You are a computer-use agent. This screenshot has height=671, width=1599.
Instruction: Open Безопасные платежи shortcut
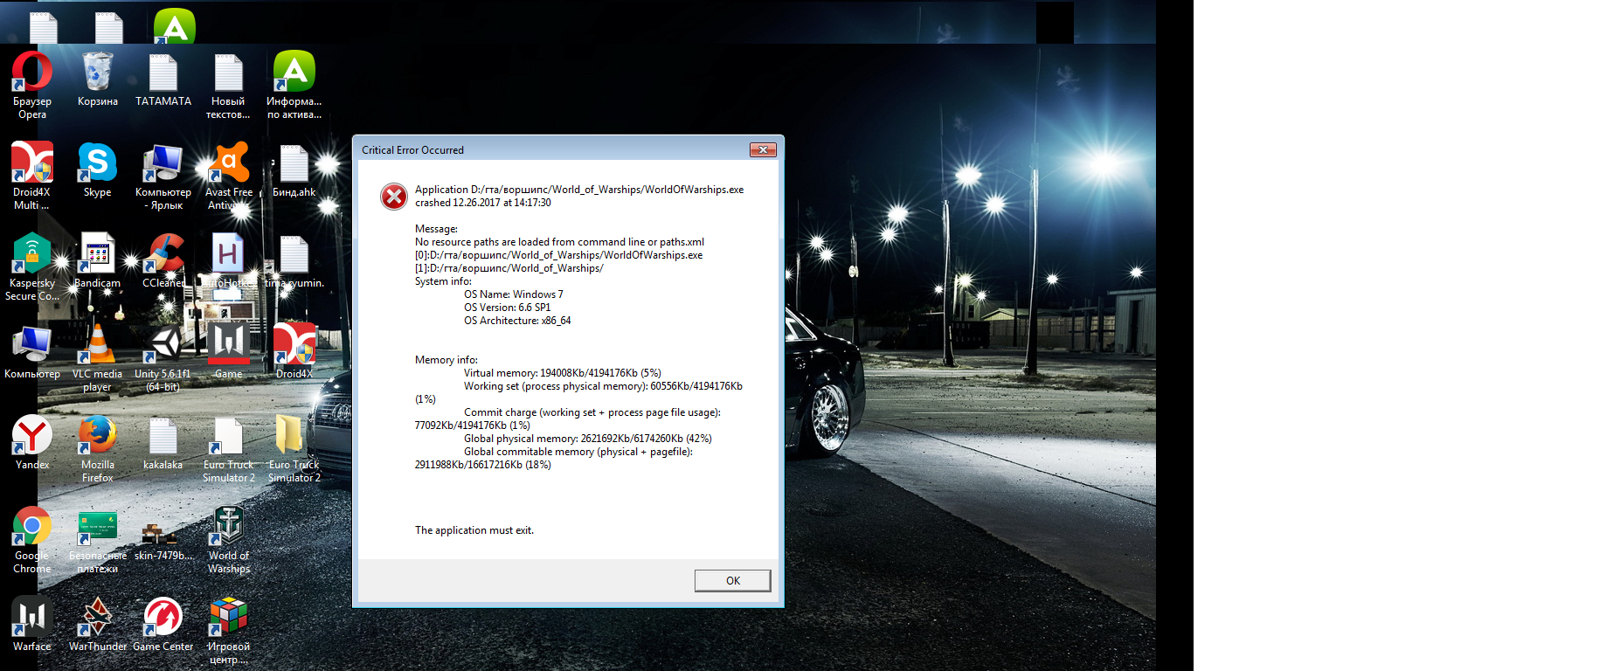(x=97, y=526)
